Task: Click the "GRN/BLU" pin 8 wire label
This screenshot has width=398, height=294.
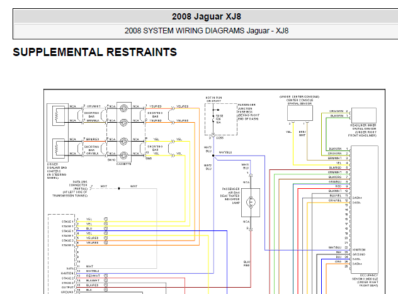Action: (x=335, y=182)
